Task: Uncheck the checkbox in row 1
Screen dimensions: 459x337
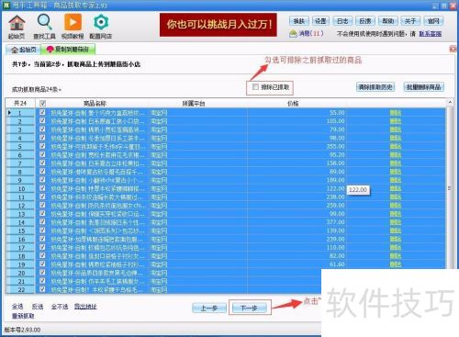Action: pos(42,113)
